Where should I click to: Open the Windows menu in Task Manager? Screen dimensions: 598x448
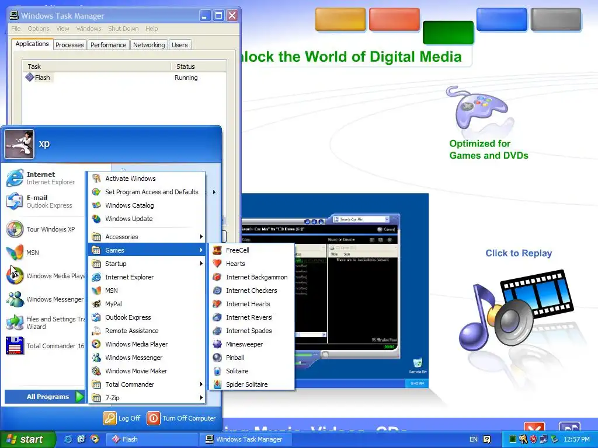tap(89, 29)
